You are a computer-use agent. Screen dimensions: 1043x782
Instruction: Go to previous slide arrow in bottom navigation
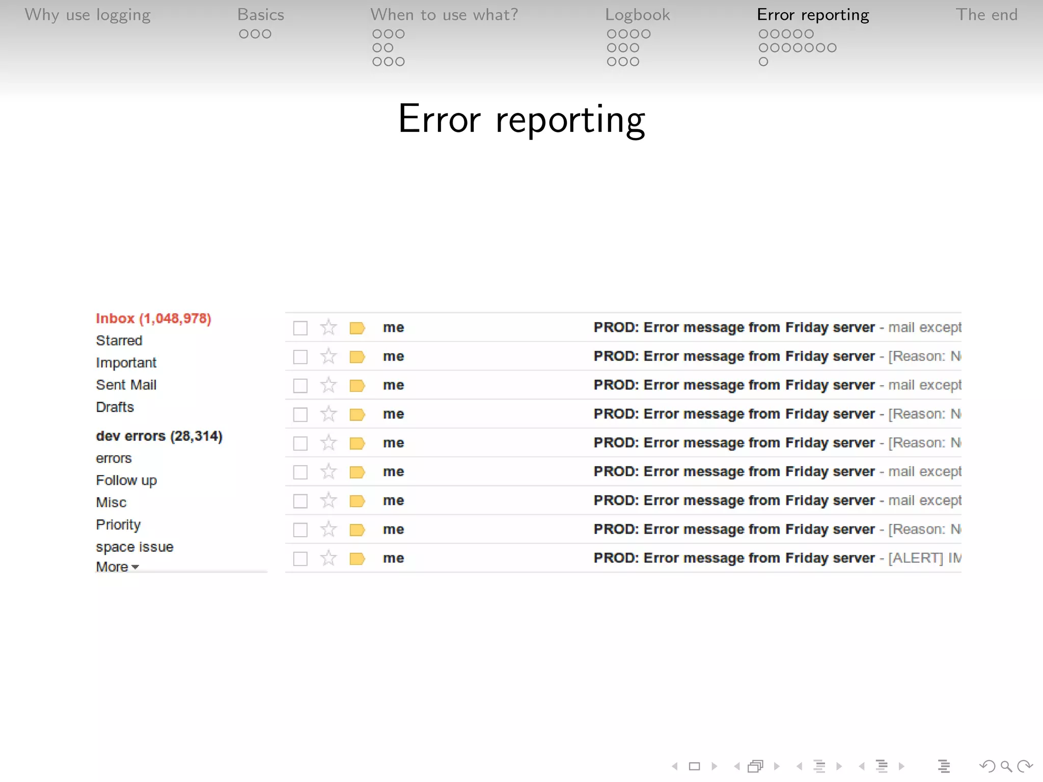tap(675, 766)
